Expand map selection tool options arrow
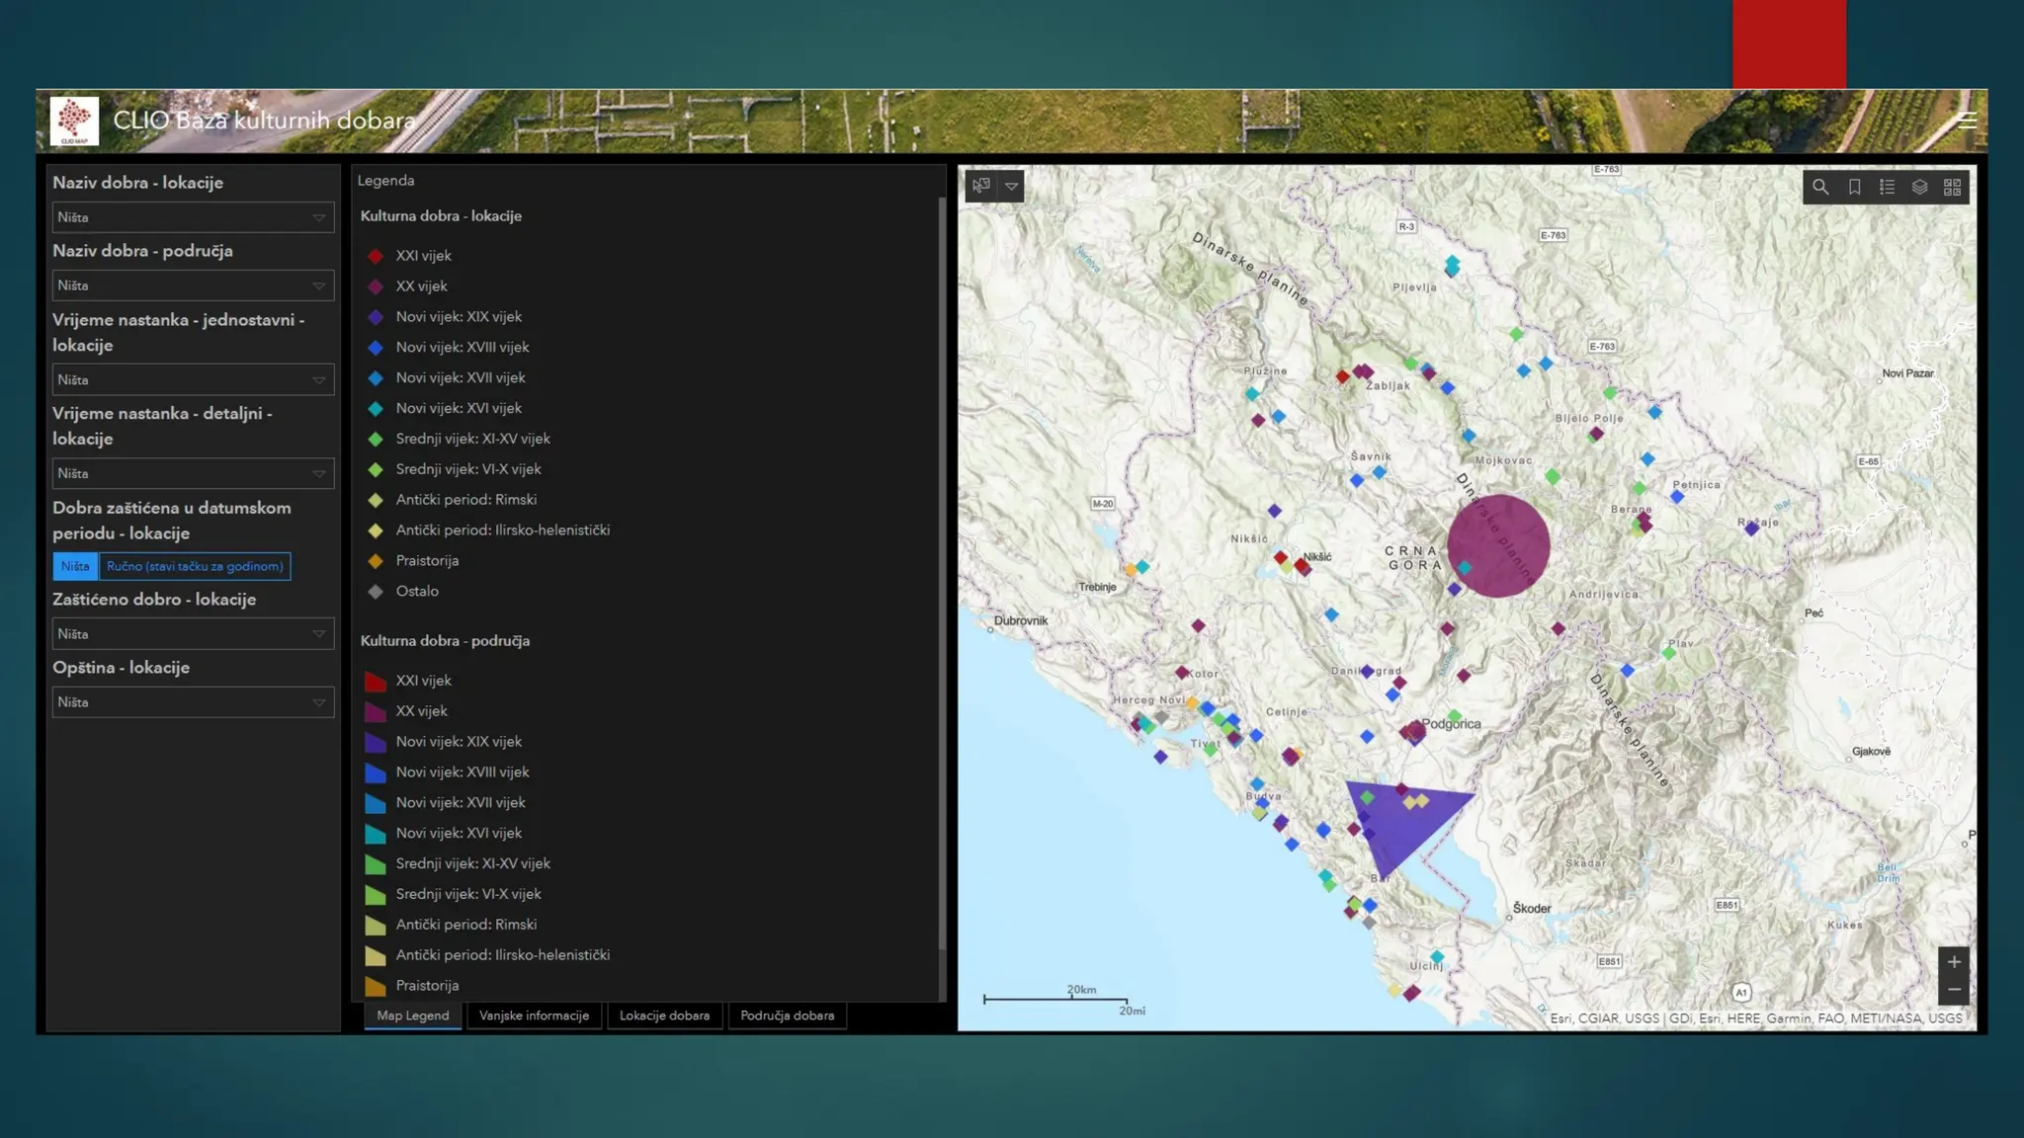The width and height of the screenshot is (2024, 1138). click(x=1011, y=186)
